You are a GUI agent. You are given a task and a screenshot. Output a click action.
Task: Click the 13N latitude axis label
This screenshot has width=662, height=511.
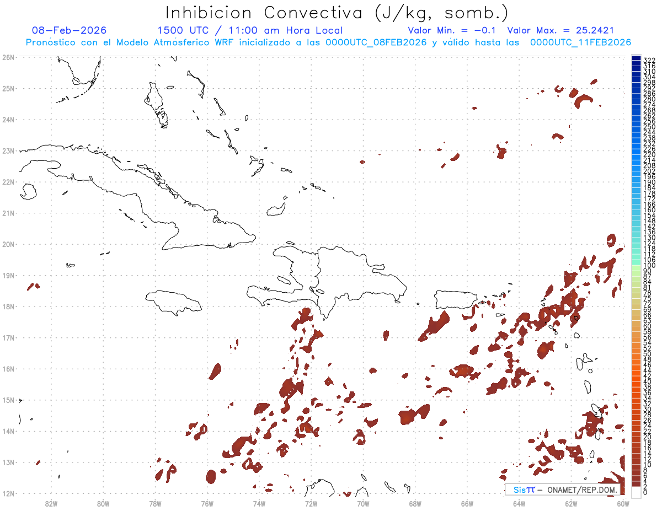click(8, 462)
